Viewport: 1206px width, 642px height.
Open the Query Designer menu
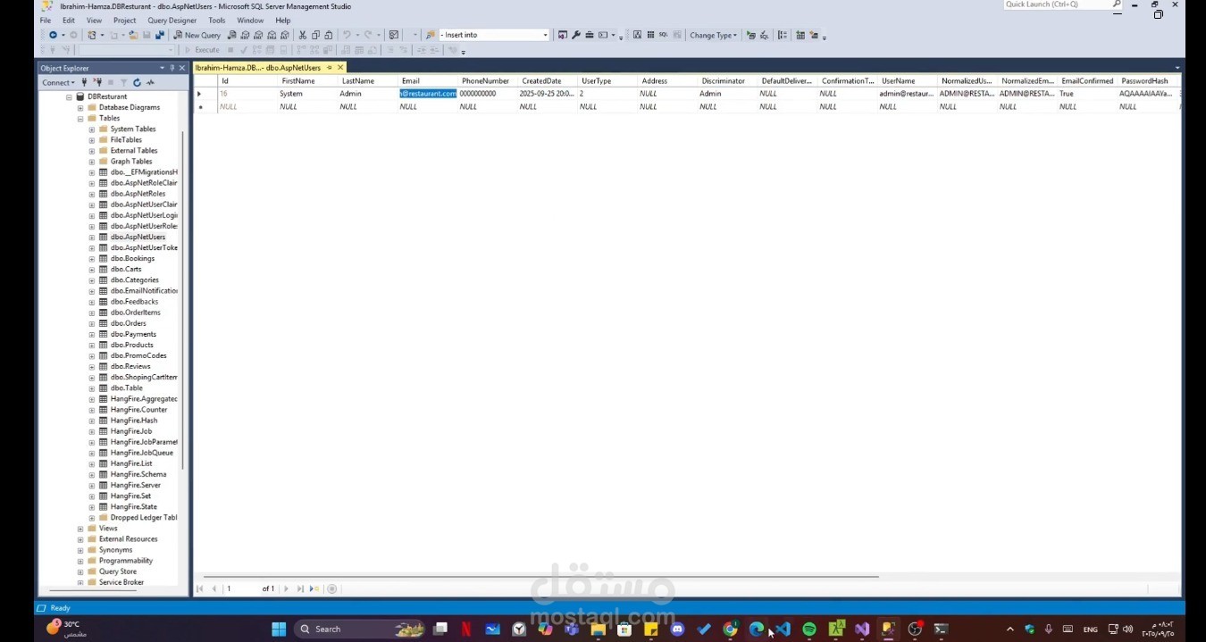click(172, 20)
